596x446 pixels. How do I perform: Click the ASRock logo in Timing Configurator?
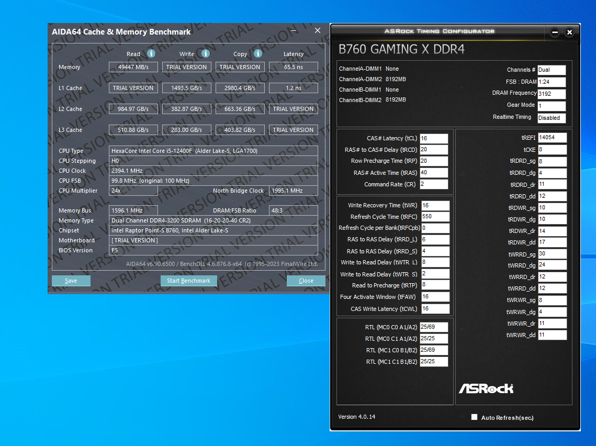486,388
